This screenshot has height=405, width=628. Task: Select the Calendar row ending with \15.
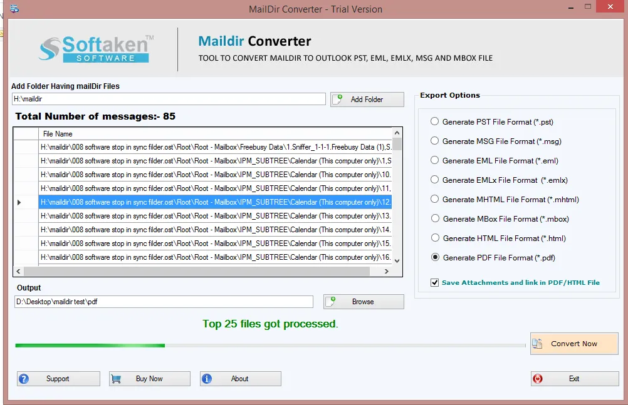point(215,244)
